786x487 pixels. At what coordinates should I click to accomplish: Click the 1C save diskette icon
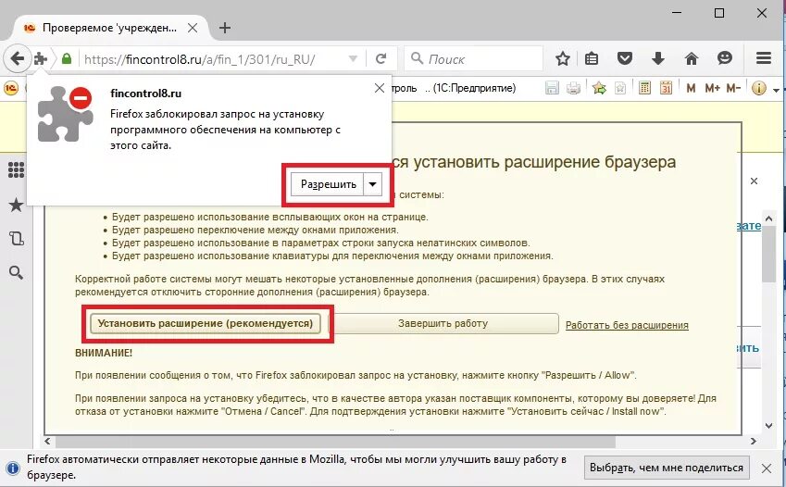[x=552, y=88]
